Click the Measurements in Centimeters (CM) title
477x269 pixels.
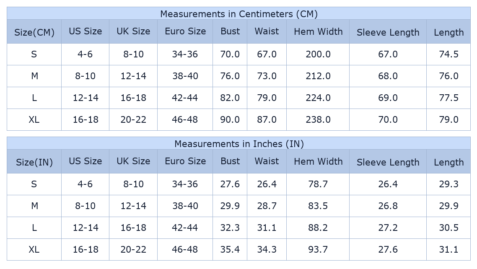point(238,14)
